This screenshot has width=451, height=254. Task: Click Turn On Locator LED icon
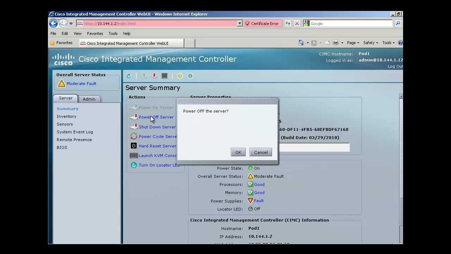point(134,165)
